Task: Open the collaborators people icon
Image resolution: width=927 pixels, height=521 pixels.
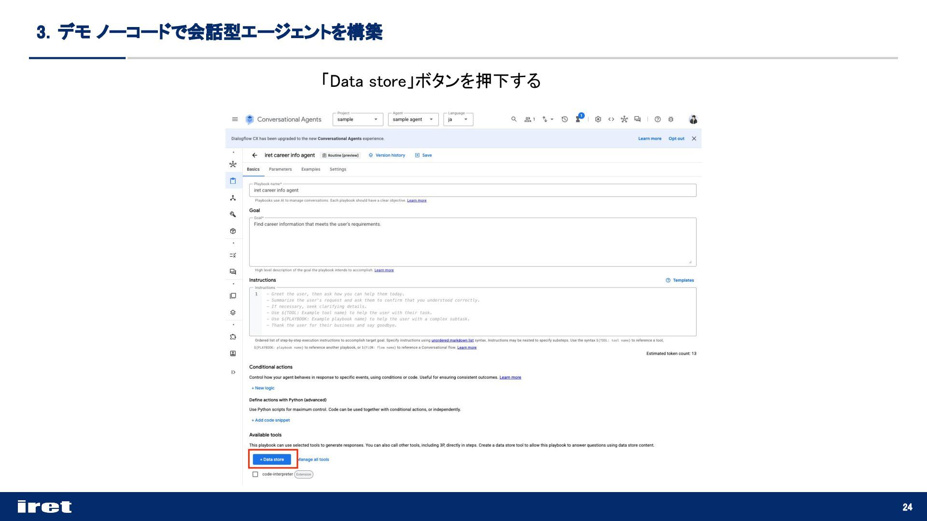Action: [530, 119]
